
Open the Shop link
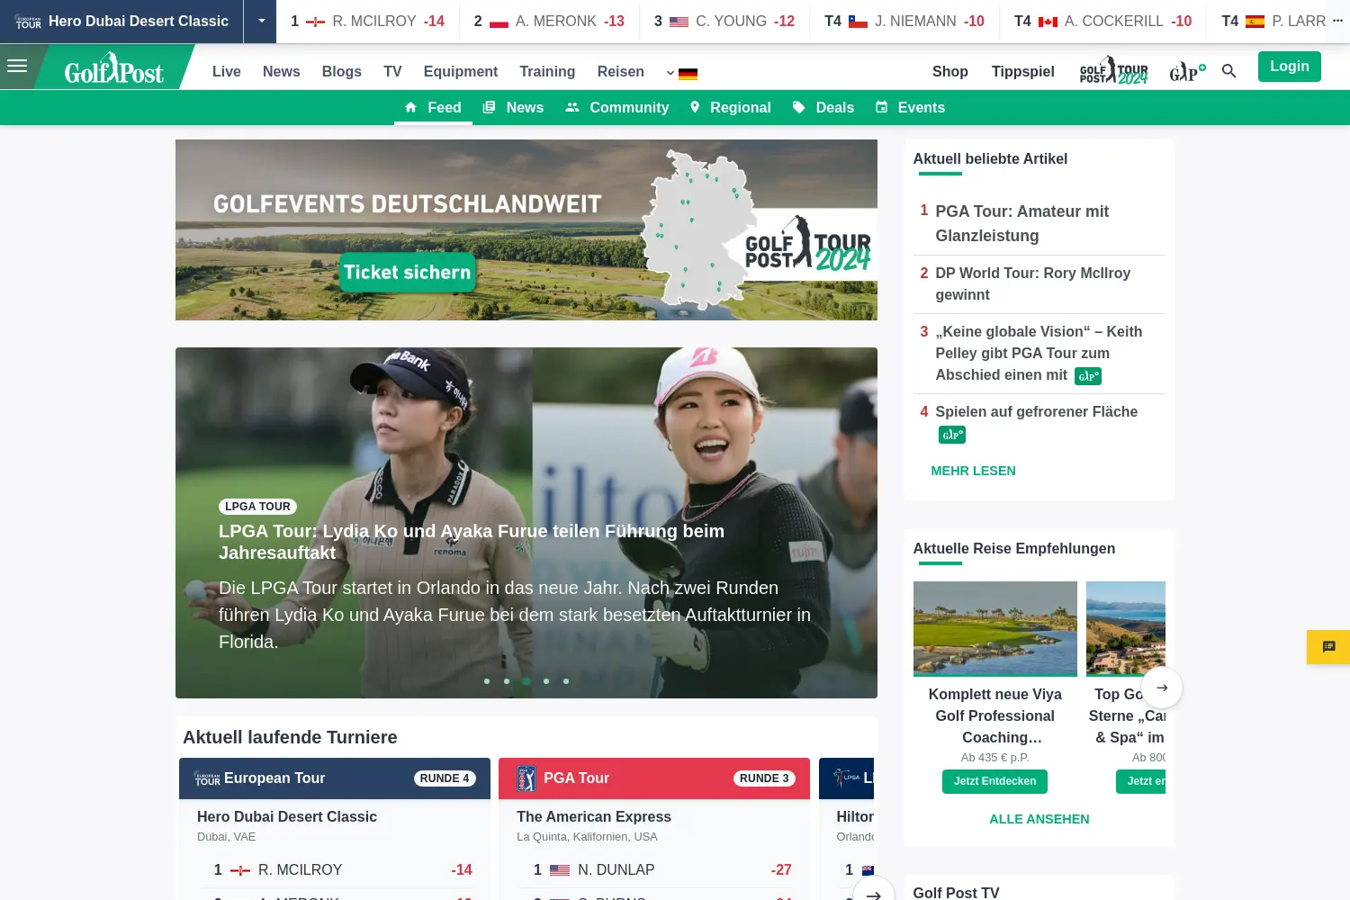[950, 71]
